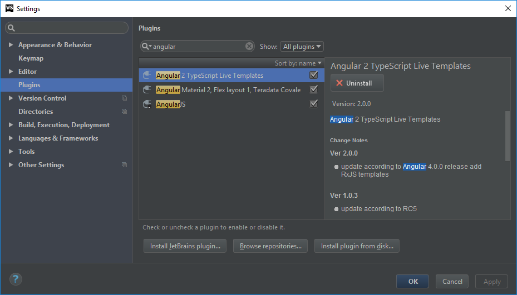The height and width of the screenshot is (295, 517).
Task: Open the Show All plugins dropdown
Action: click(x=302, y=47)
